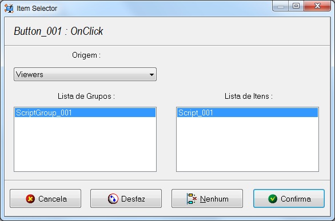This screenshot has height=221, width=335.
Task: Select ScriptGroup_001 in Lista de Grupos
Action: pos(85,112)
